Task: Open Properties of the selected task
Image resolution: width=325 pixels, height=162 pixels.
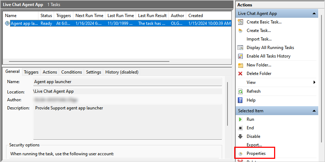Action: pos(256,153)
